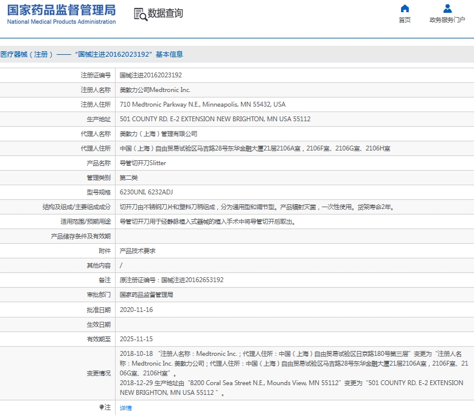Click the 2018-10-18 change record text
474x415 pixels.
293,363
